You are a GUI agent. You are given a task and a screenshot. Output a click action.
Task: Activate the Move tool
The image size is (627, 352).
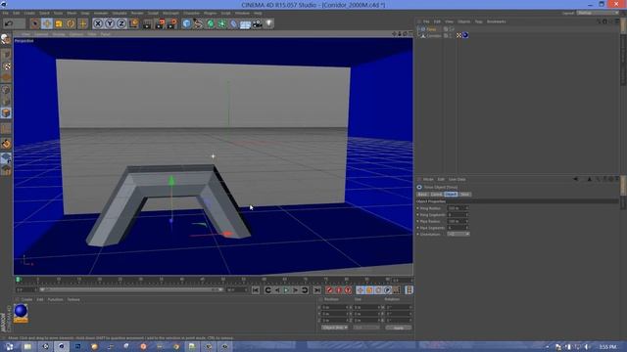click(x=47, y=23)
